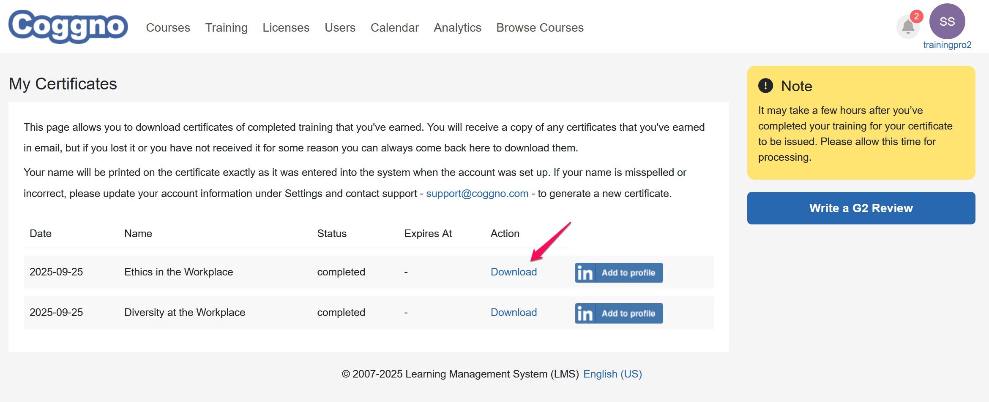Select the Diversity at the Workplace name cell
Screen dimensions: 989x402
pyautogui.click(x=185, y=313)
